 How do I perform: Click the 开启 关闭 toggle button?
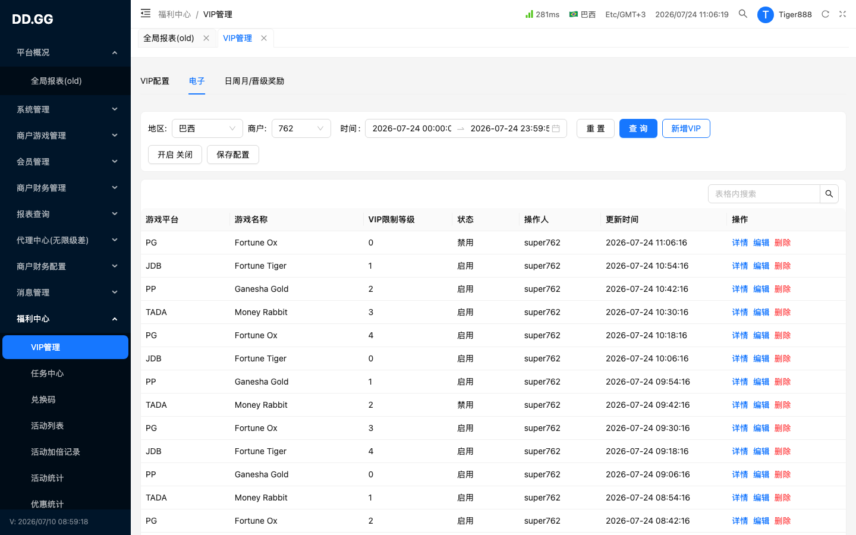coord(175,155)
